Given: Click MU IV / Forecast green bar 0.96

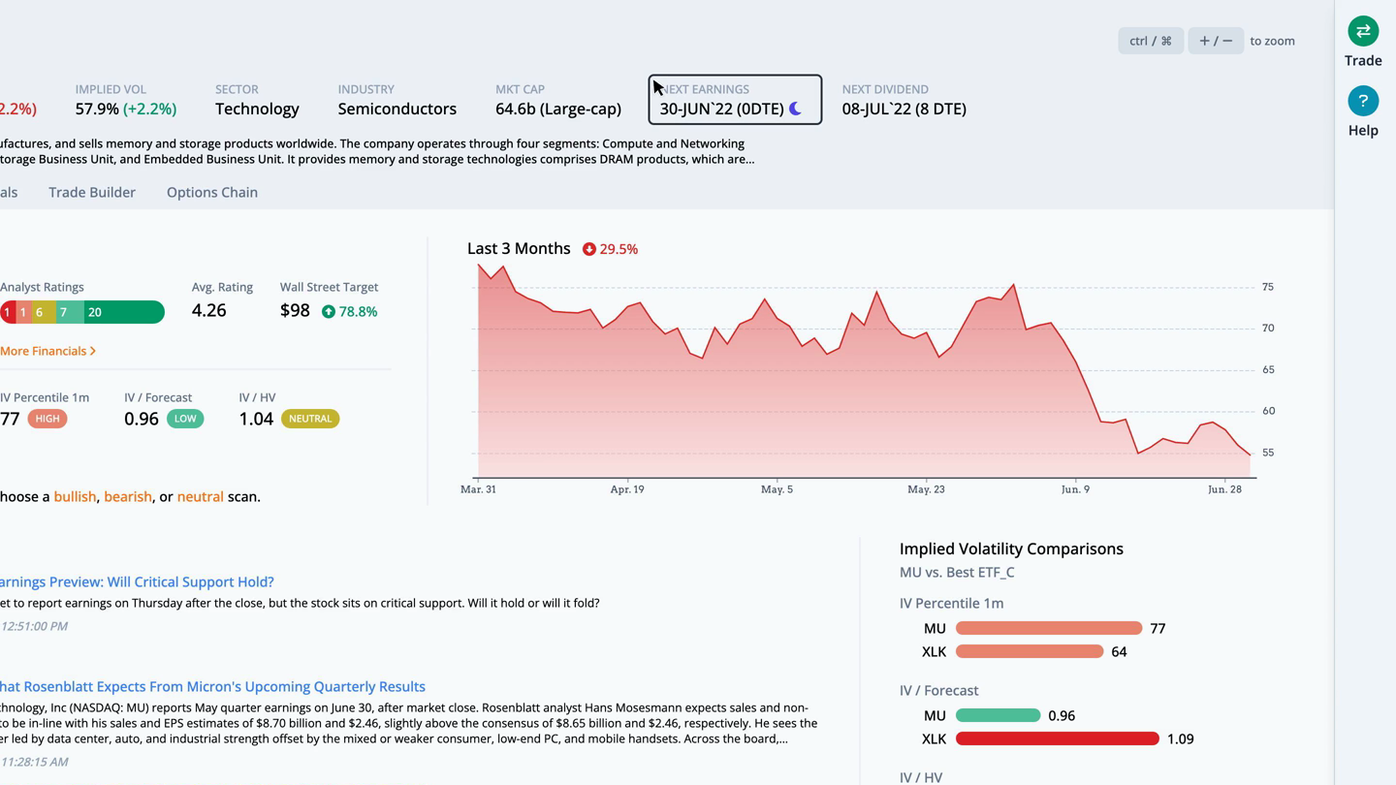Looking at the screenshot, I should [x=999, y=715].
